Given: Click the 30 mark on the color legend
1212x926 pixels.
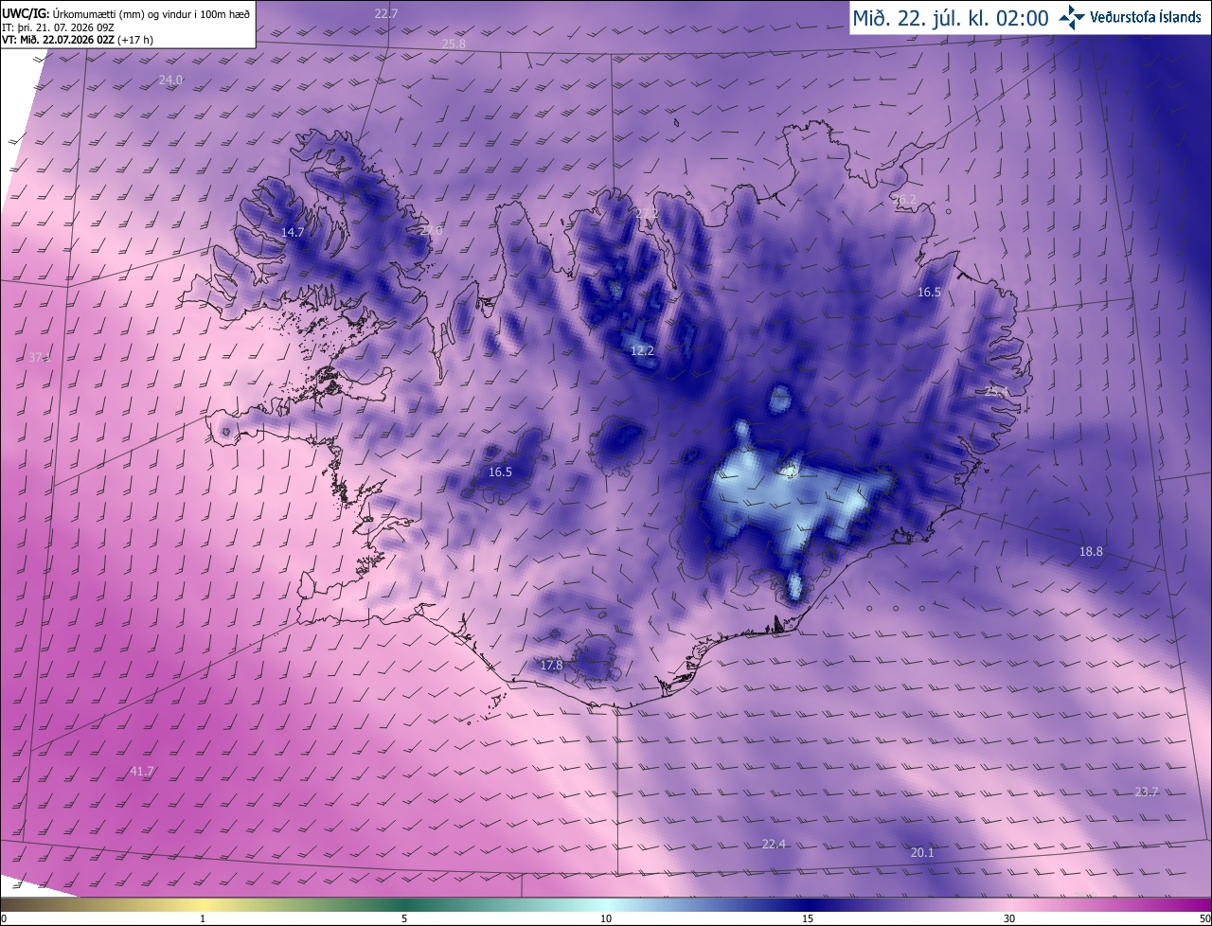Looking at the screenshot, I should click(1009, 918).
